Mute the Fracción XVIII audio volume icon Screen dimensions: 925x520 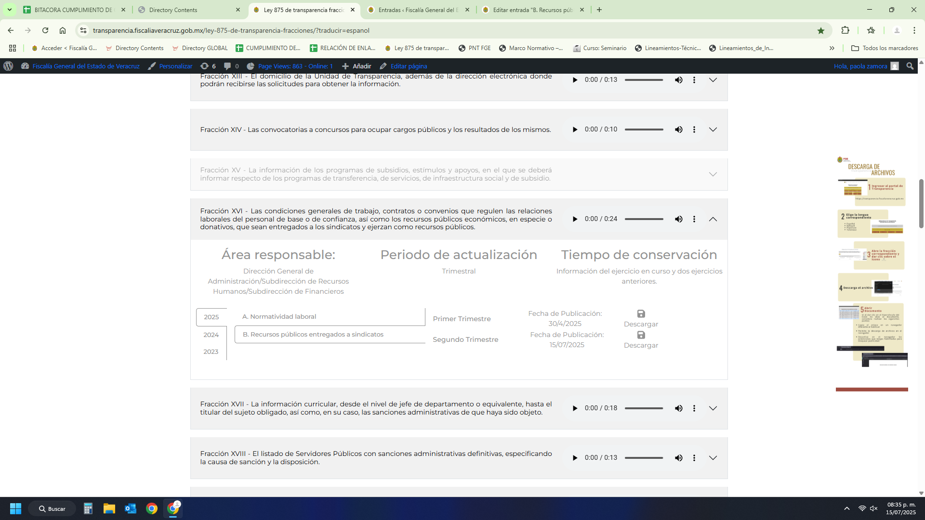pos(678,458)
